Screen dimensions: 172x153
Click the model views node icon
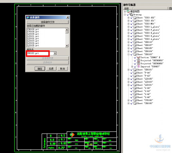pos(128,11)
